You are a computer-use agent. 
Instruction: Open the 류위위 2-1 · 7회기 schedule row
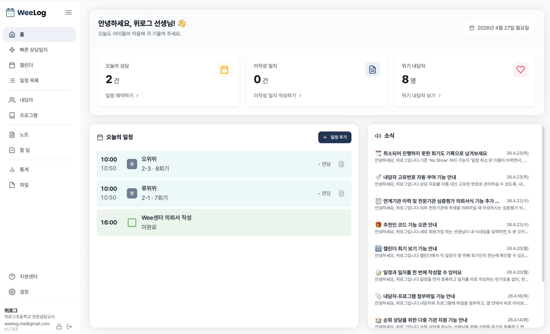coord(224,194)
